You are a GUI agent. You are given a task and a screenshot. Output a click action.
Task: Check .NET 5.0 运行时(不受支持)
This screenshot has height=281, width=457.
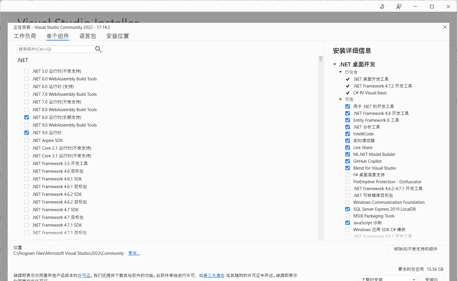[27, 71]
